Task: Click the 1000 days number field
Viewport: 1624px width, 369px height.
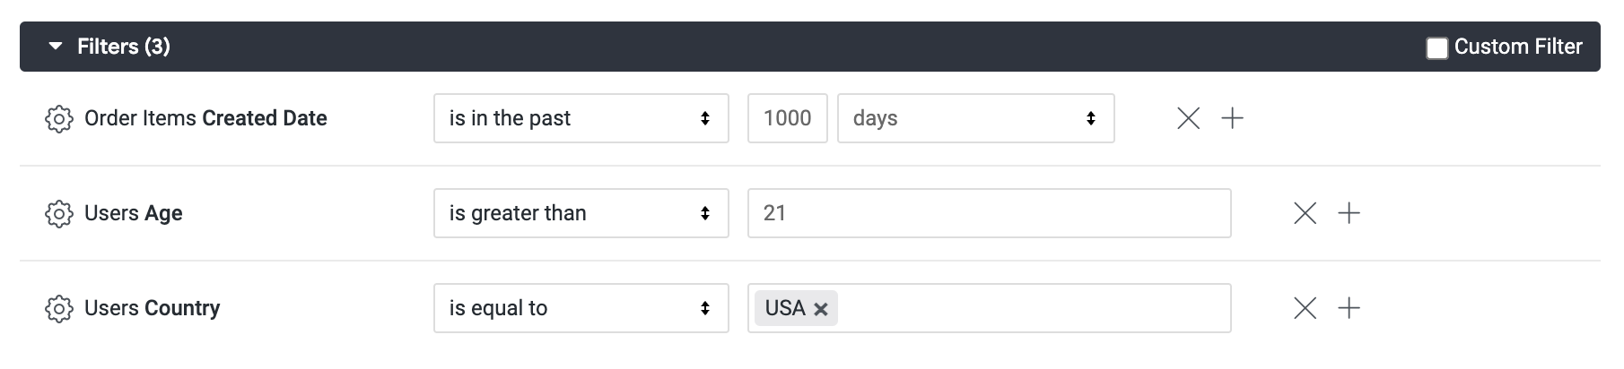Action: point(788,118)
